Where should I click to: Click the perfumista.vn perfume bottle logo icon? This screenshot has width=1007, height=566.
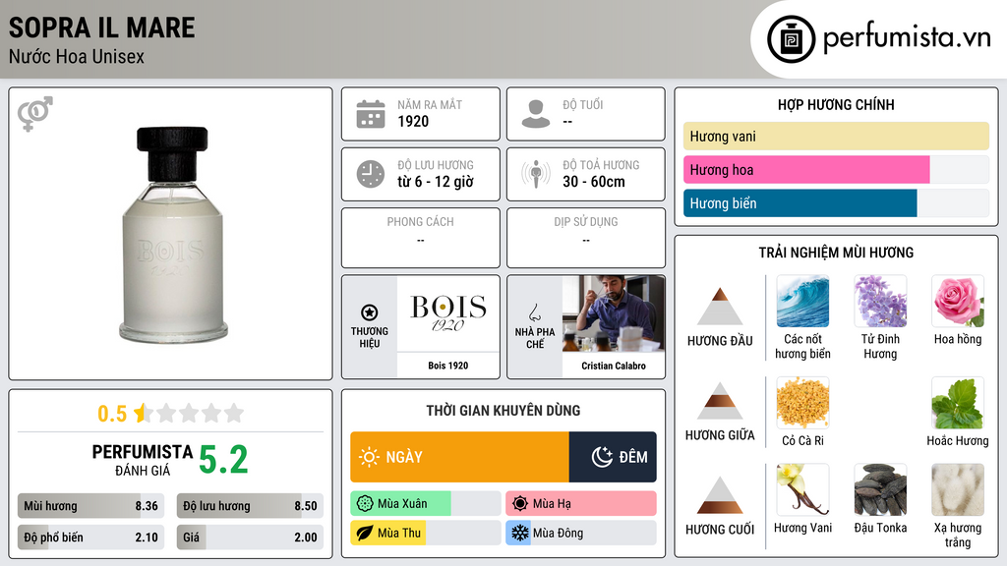(791, 39)
